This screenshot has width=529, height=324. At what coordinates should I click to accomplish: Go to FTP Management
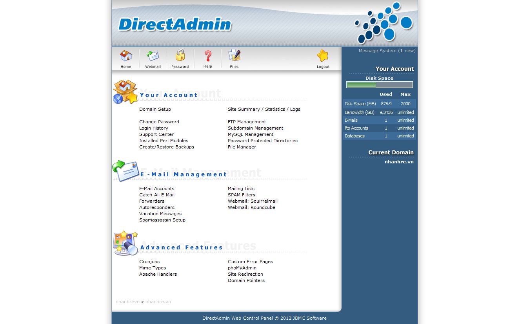tap(247, 122)
